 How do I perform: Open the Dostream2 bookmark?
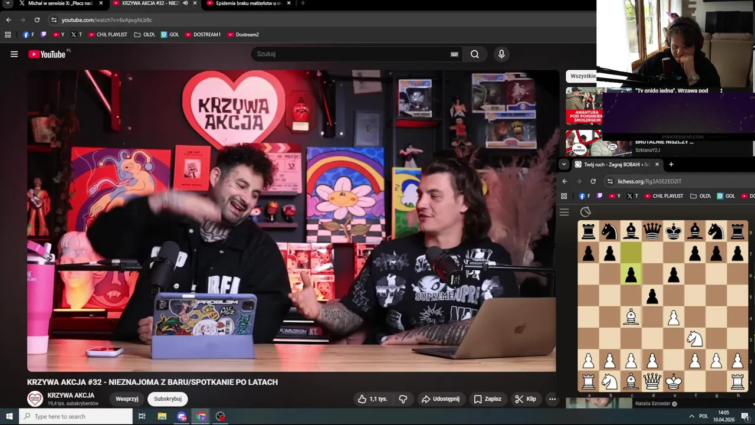[x=243, y=35]
